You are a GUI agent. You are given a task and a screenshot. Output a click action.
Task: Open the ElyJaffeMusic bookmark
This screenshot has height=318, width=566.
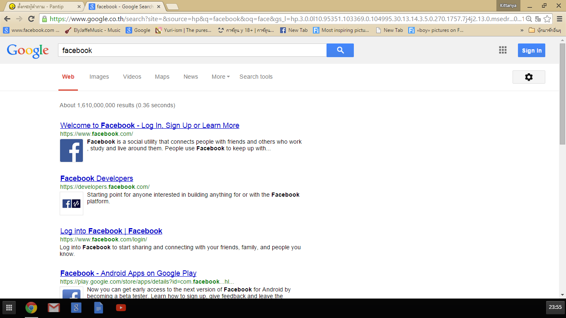pos(93,30)
